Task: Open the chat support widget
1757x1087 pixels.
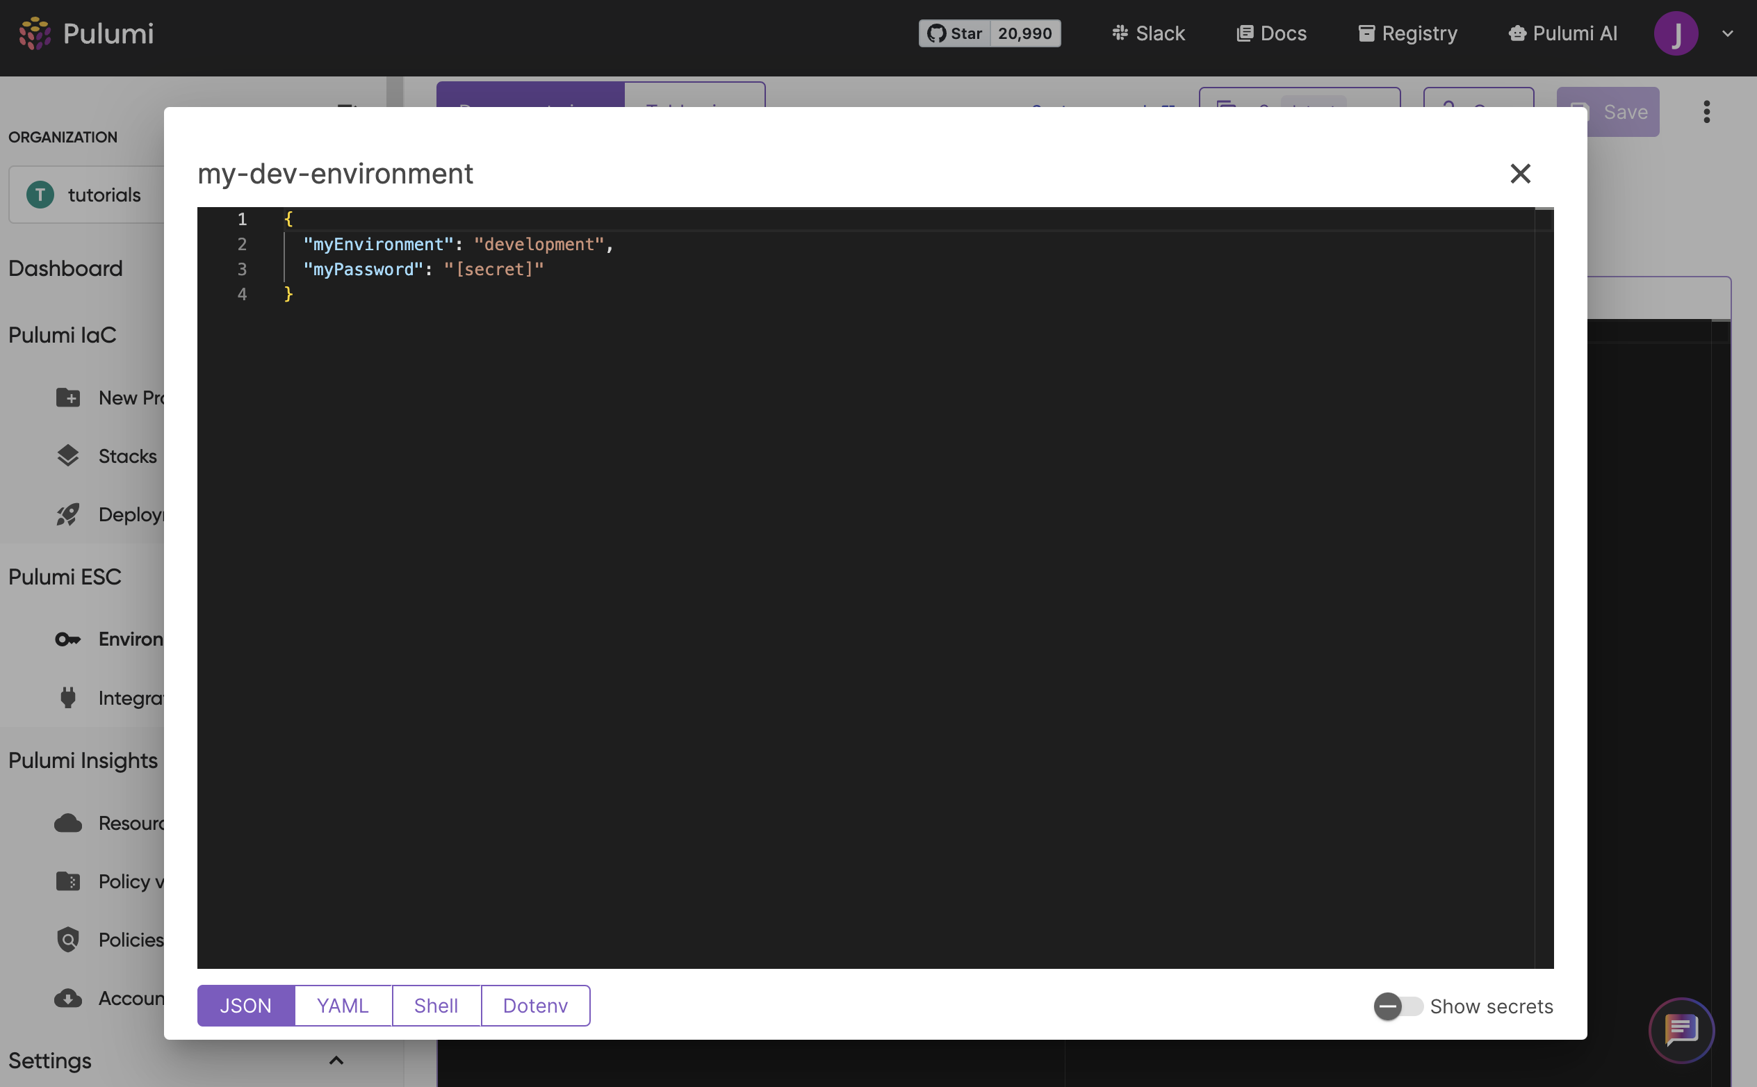Action: coord(1681,1030)
